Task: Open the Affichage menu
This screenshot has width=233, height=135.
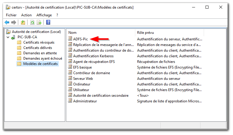Action: (44, 15)
